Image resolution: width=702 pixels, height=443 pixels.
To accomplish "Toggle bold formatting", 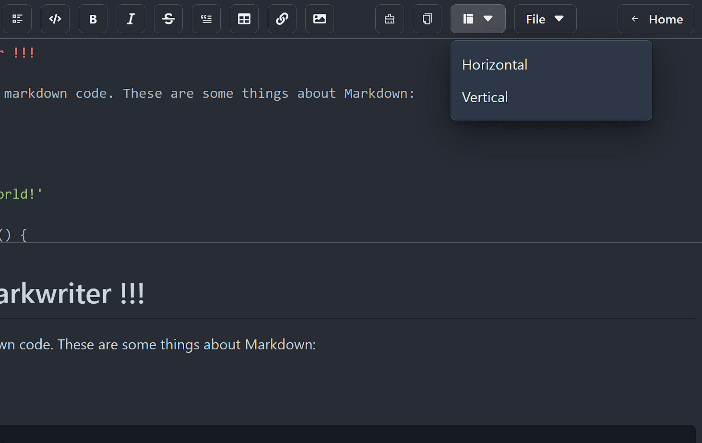I will point(93,19).
